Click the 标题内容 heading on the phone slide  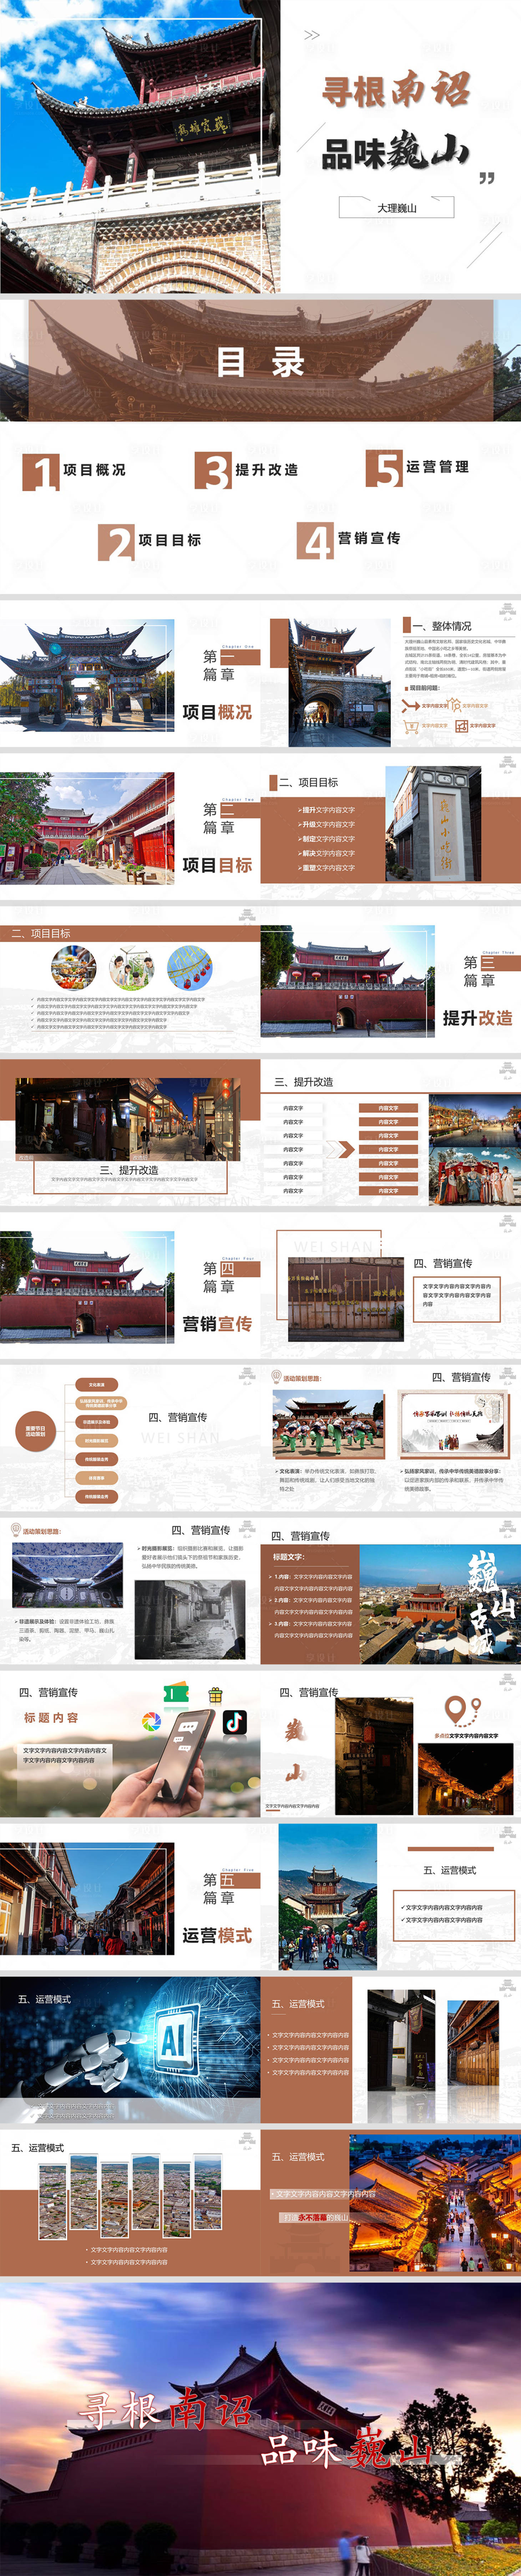51,1718
